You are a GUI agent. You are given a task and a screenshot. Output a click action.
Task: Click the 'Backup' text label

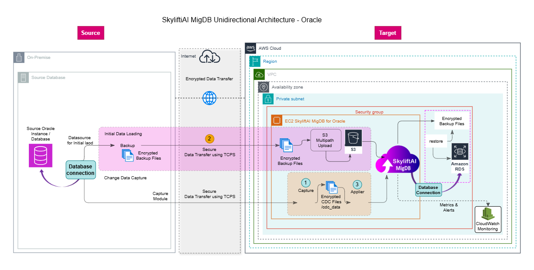[128, 145]
